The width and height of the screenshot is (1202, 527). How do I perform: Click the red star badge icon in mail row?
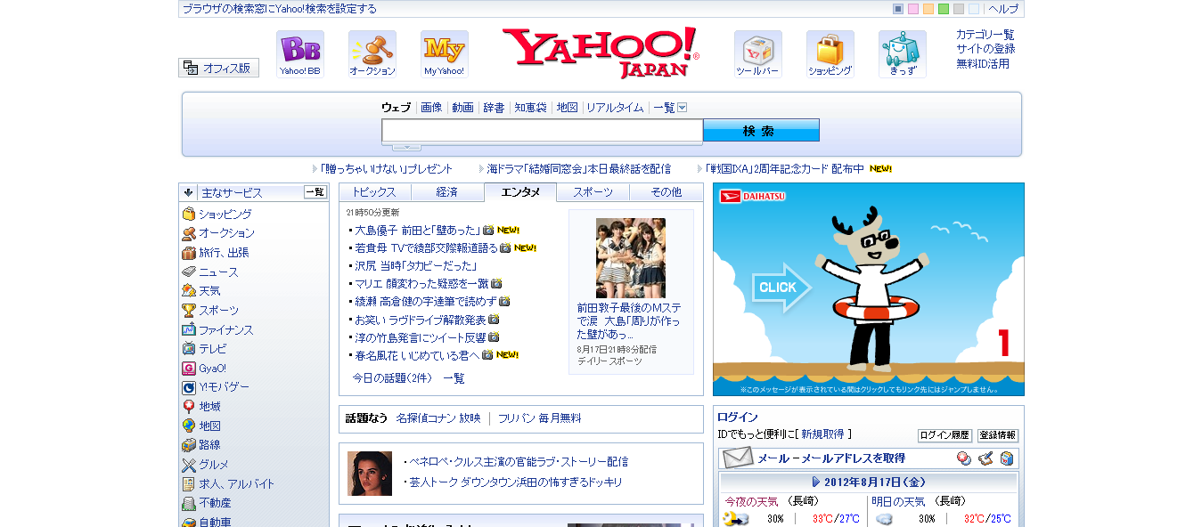coord(964,458)
